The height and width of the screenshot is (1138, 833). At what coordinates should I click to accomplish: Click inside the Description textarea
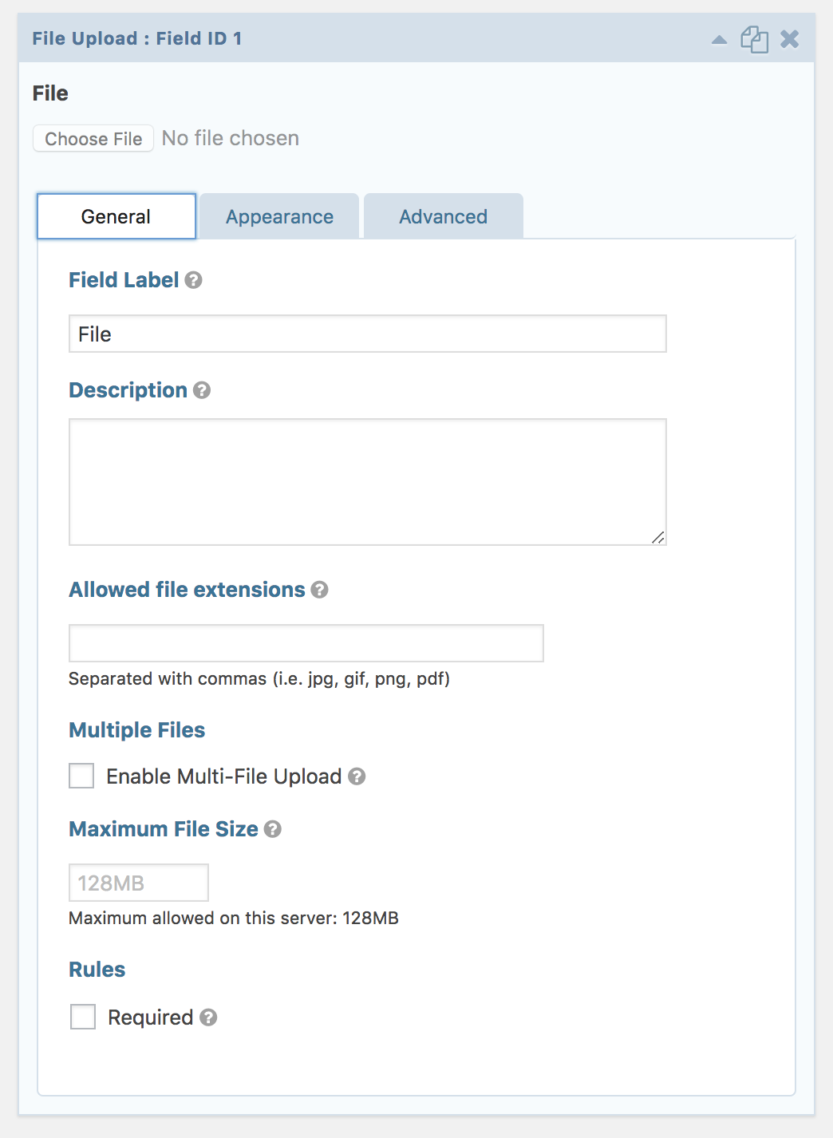(368, 482)
